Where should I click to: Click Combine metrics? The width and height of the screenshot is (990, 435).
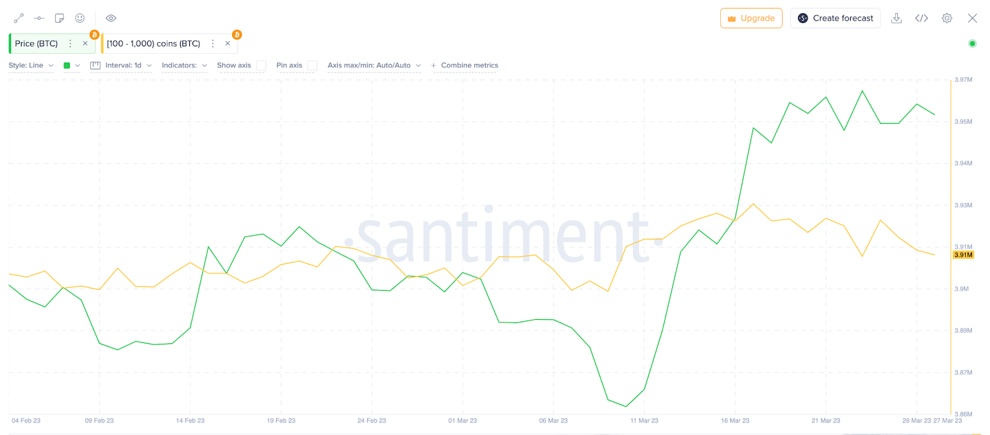click(470, 65)
